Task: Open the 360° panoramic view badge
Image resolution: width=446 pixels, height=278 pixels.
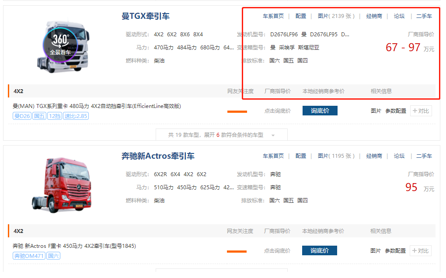Action: [60, 45]
